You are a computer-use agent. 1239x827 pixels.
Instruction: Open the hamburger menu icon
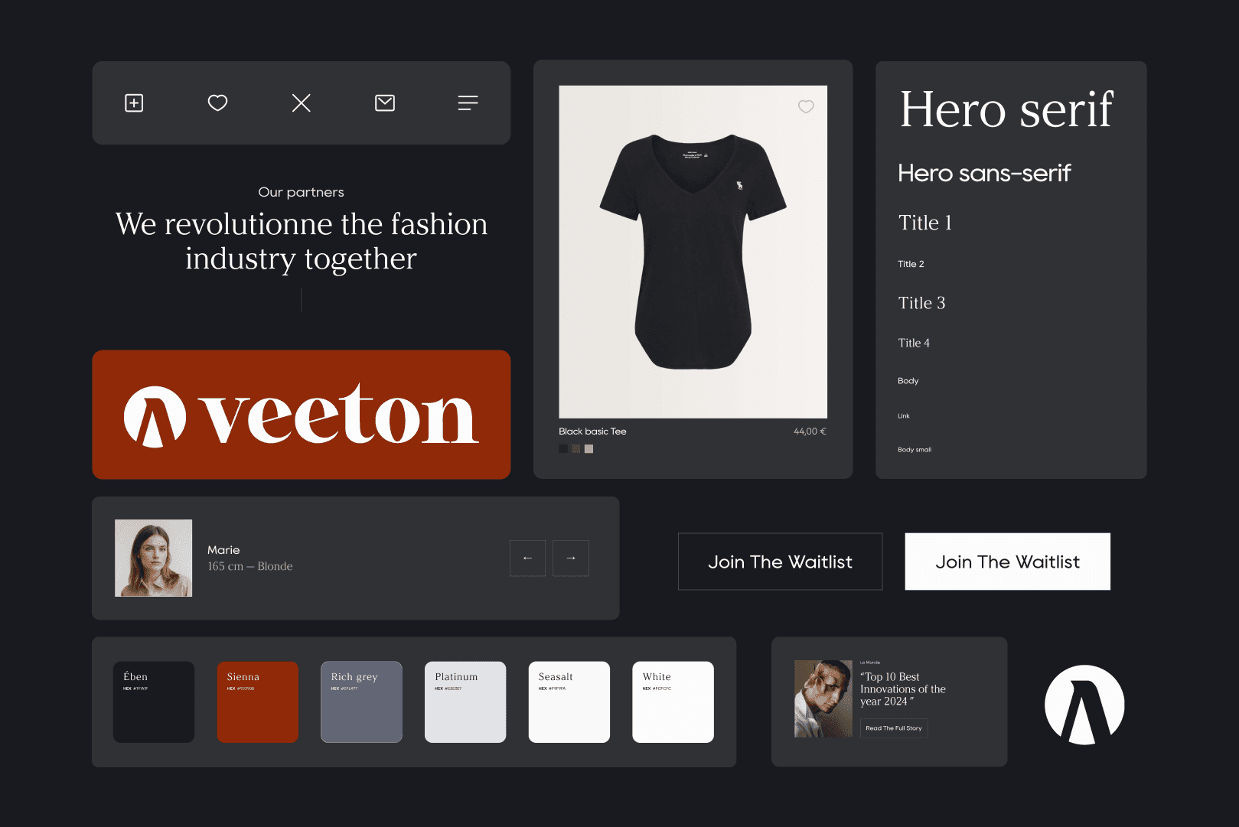(468, 103)
